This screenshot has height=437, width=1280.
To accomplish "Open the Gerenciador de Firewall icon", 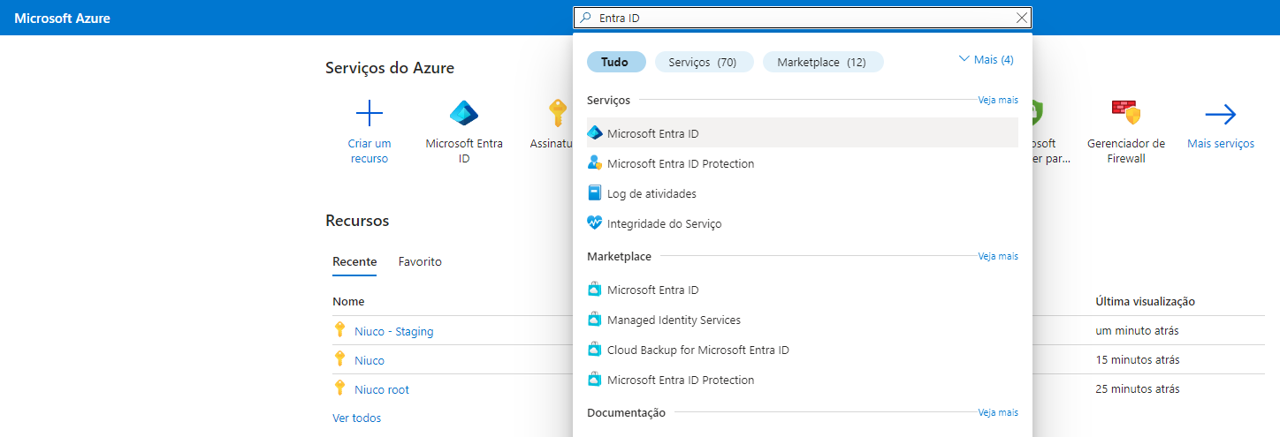I will tap(1126, 113).
